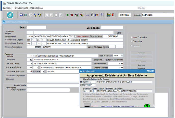Click the Multiplo Acoplamento label
This screenshot has width=175, height=118.
pyautogui.click(x=114, y=60)
